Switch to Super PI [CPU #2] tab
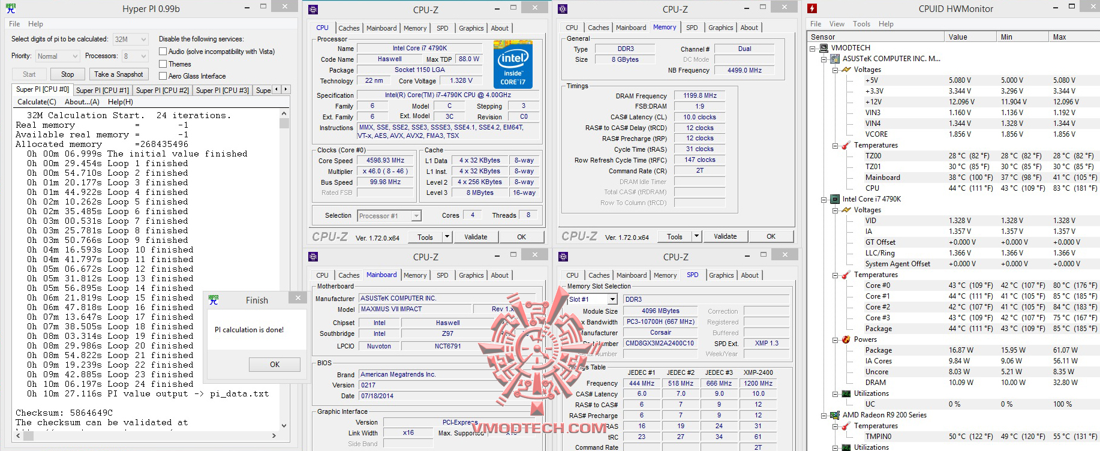This screenshot has width=1100, height=451. [163, 91]
